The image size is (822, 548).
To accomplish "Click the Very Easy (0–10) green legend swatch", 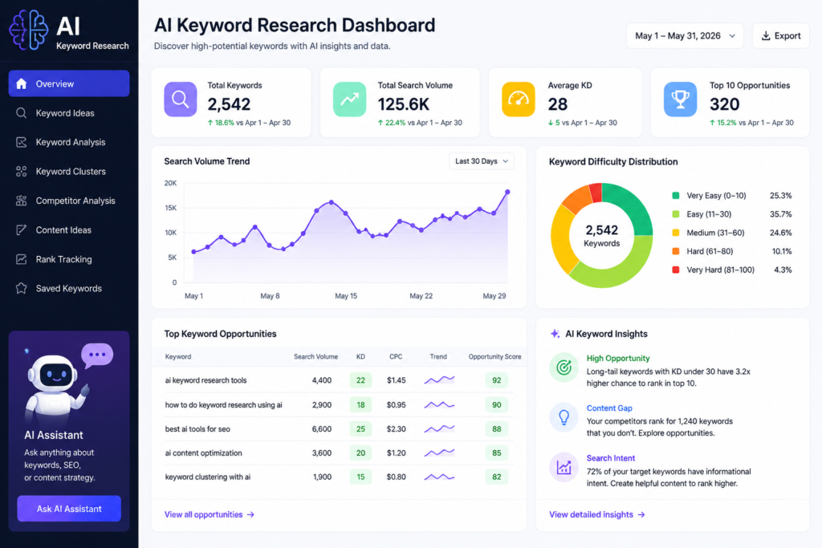I will [x=676, y=196].
